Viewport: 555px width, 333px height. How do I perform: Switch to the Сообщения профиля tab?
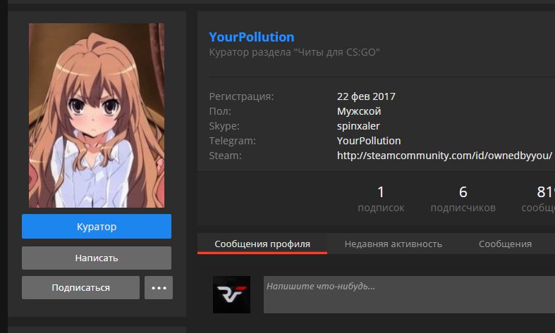(x=262, y=244)
